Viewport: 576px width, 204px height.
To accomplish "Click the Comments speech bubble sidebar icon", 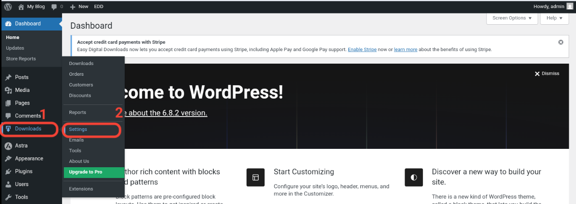I will pyautogui.click(x=8, y=116).
